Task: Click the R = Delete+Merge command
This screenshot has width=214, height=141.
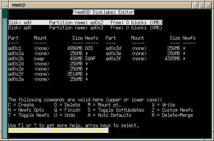Action: coord(172,115)
